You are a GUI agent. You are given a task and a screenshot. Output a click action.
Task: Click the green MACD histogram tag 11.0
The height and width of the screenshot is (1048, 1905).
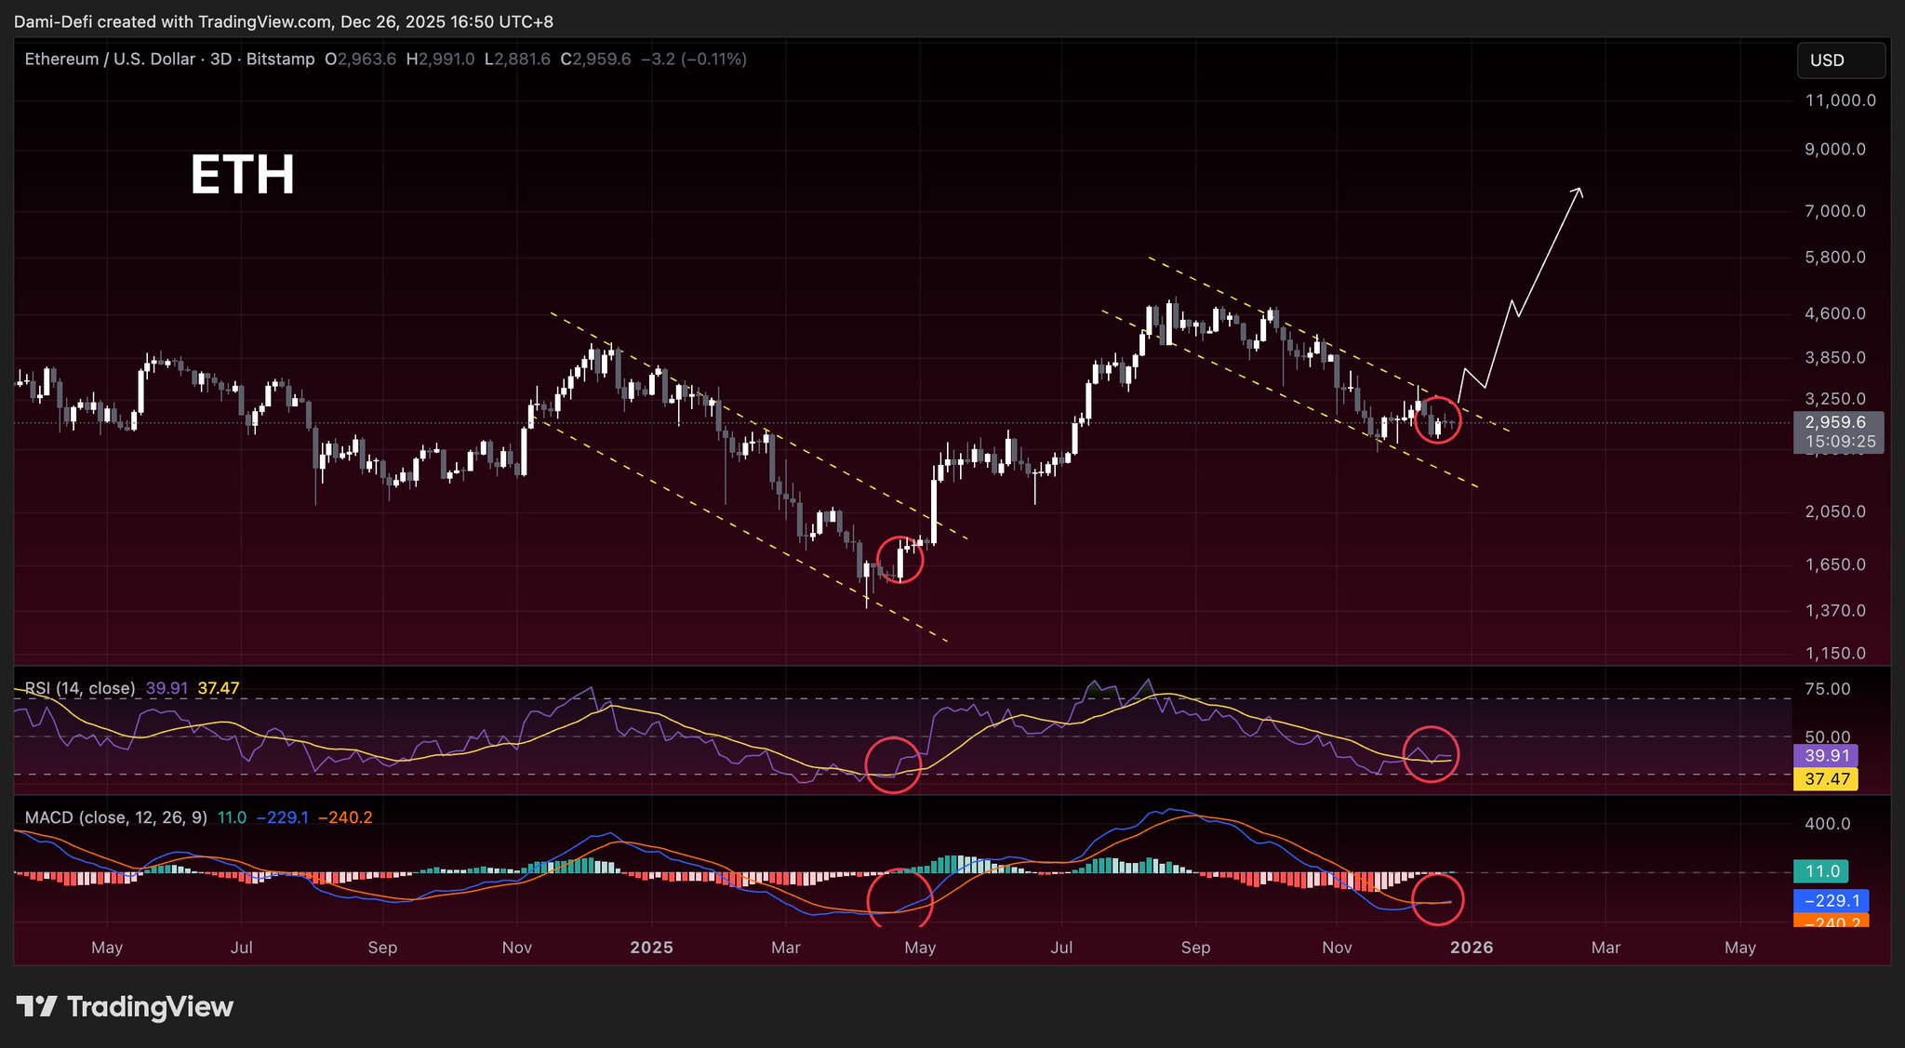(1821, 871)
